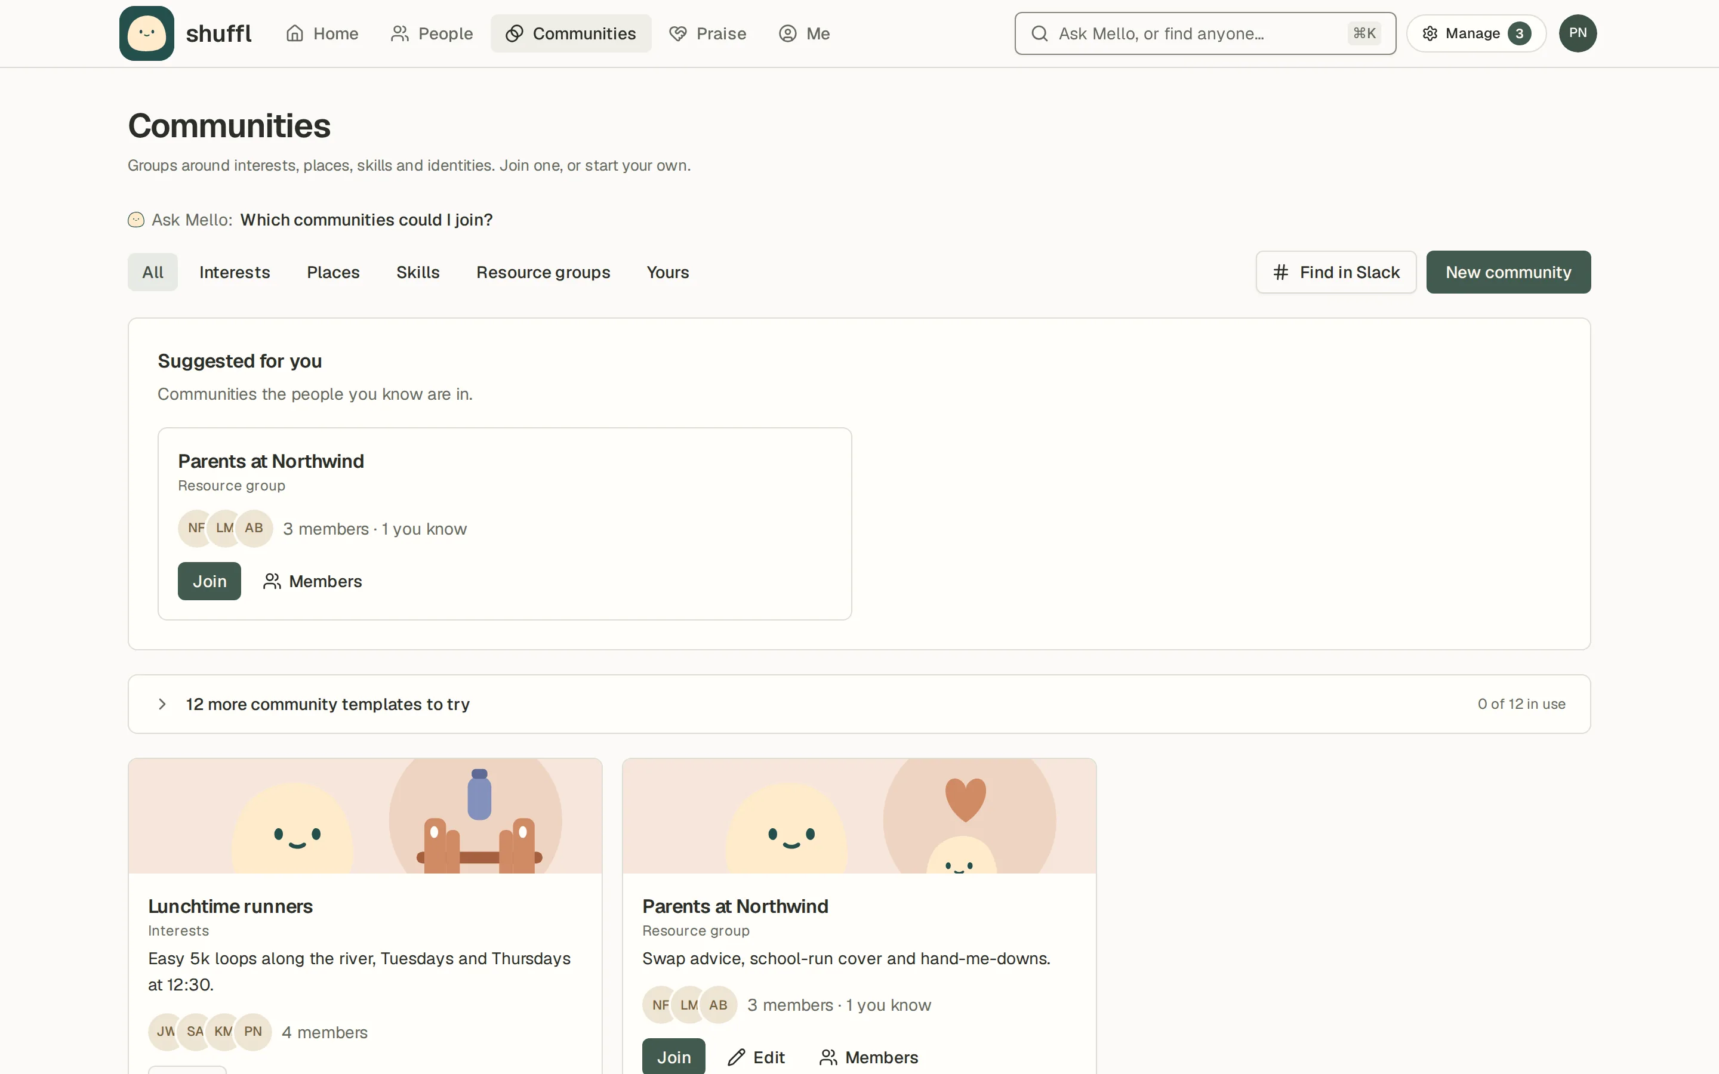Join Parents at Northwind from lower card
1719x1074 pixels.
(x=673, y=1057)
